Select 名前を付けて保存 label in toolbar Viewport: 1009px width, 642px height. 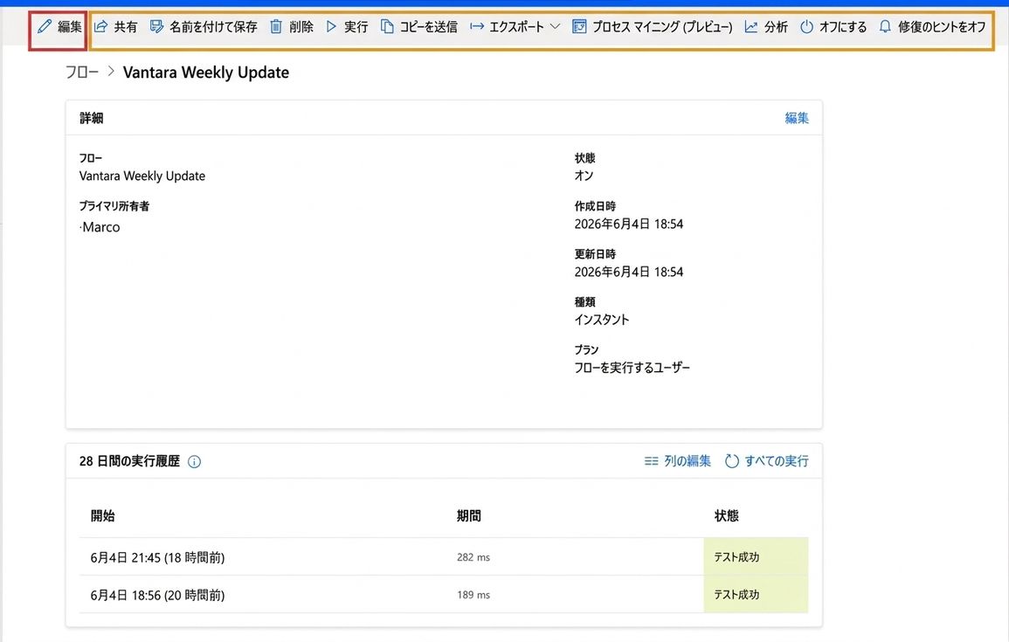coord(213,26)
